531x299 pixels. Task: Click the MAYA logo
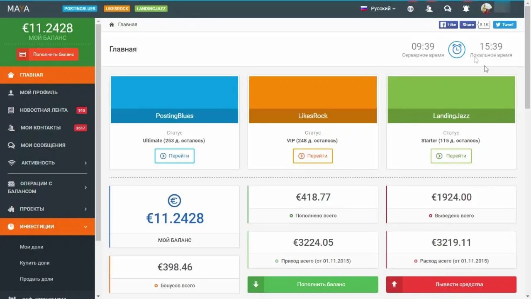(18, 9)
